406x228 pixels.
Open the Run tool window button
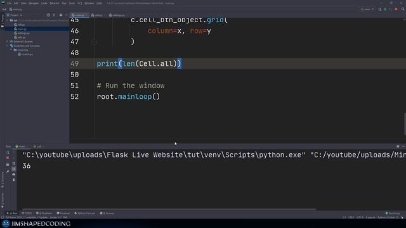[12, 213]
